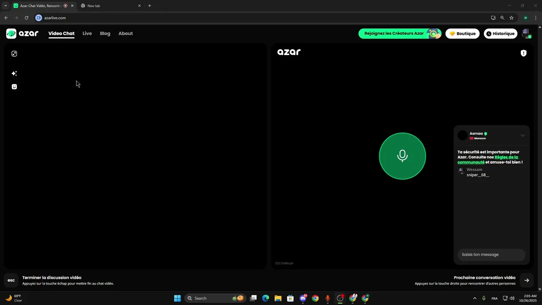
Task: Open the browser zoom magnifier icon
Action: click(x=502, y=18)
